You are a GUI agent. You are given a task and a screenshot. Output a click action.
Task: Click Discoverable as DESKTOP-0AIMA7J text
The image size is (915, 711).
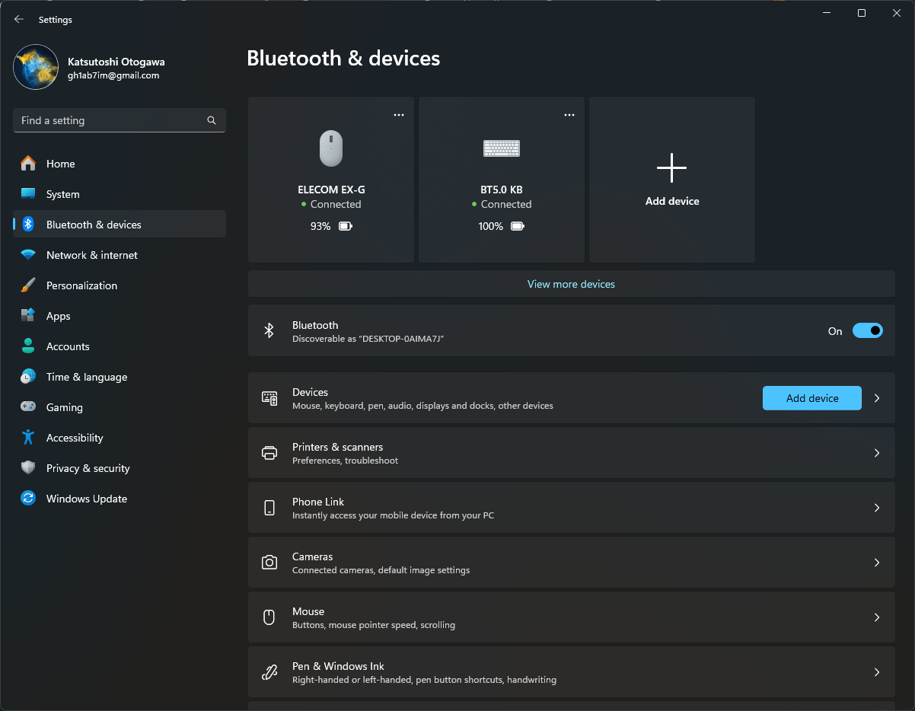pyautogui.click(x=368, y=338)
